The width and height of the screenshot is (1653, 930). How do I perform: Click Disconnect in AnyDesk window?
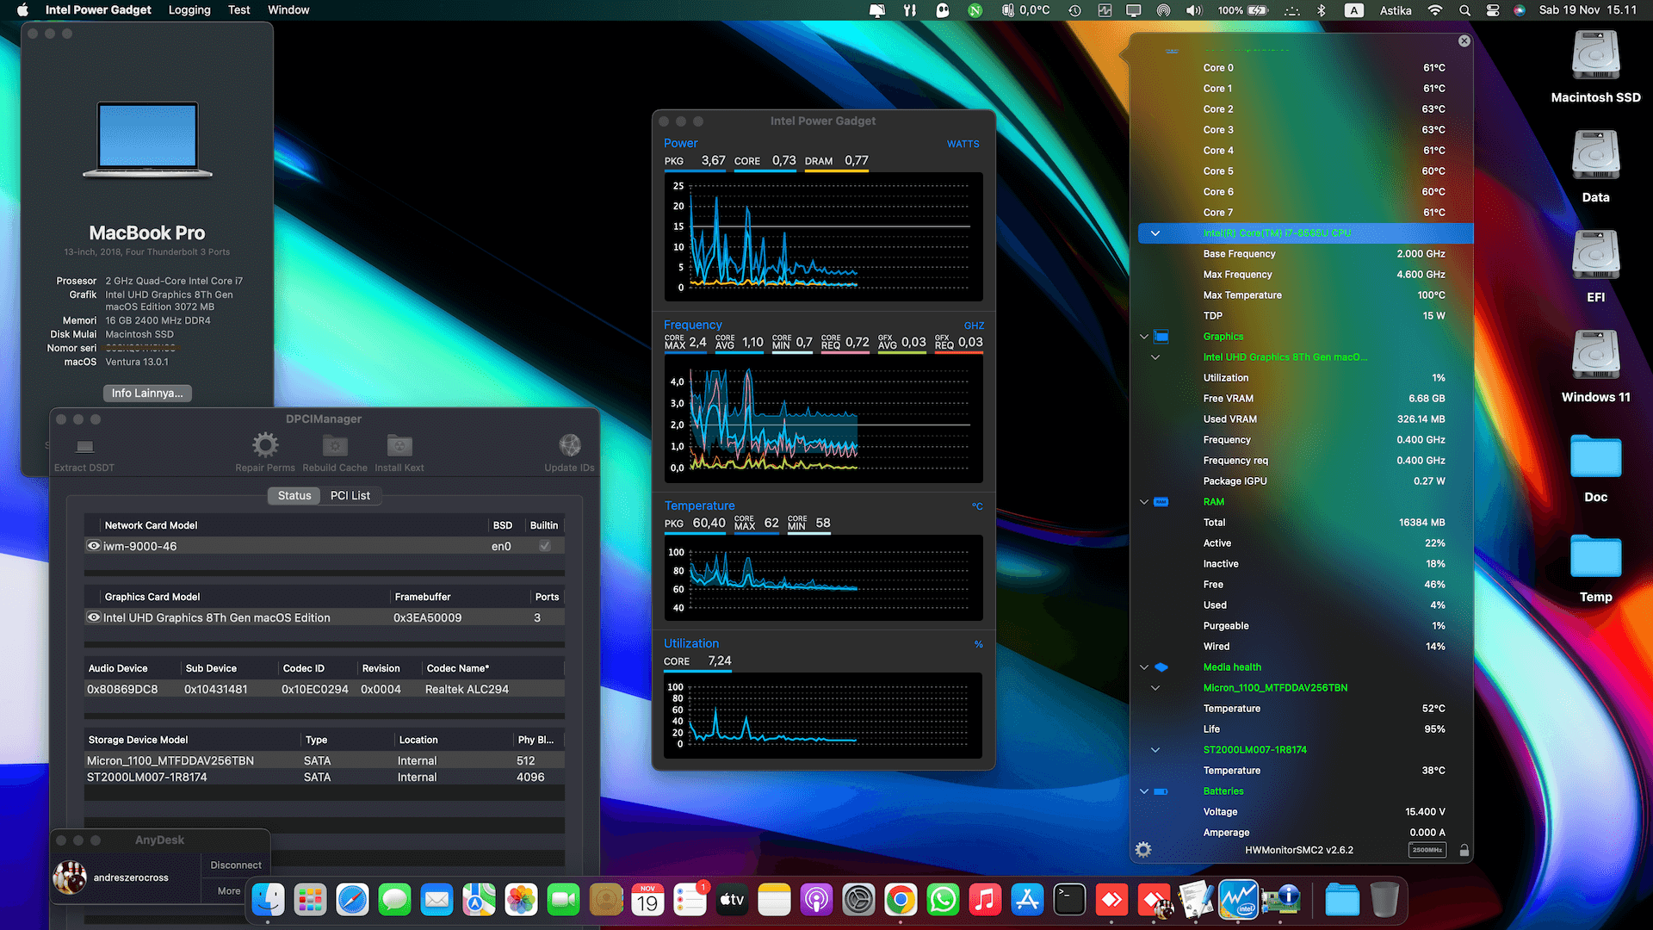click(236, 865)
